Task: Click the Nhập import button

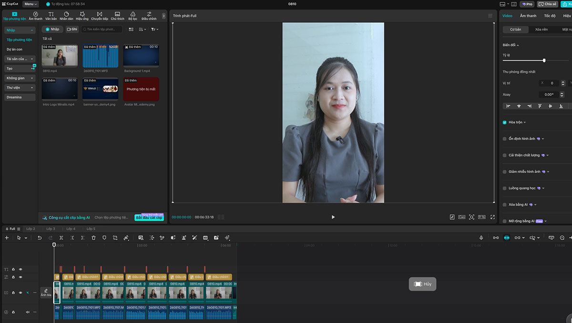Action: click(52, 29)
